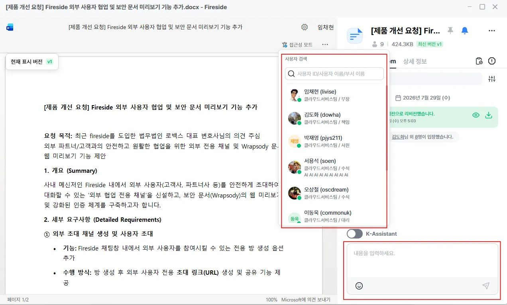The height and width of the screenshot is (305, 507).
Task: Show the room members count 9
Action: pyautogui.click(x=378, y=44)
